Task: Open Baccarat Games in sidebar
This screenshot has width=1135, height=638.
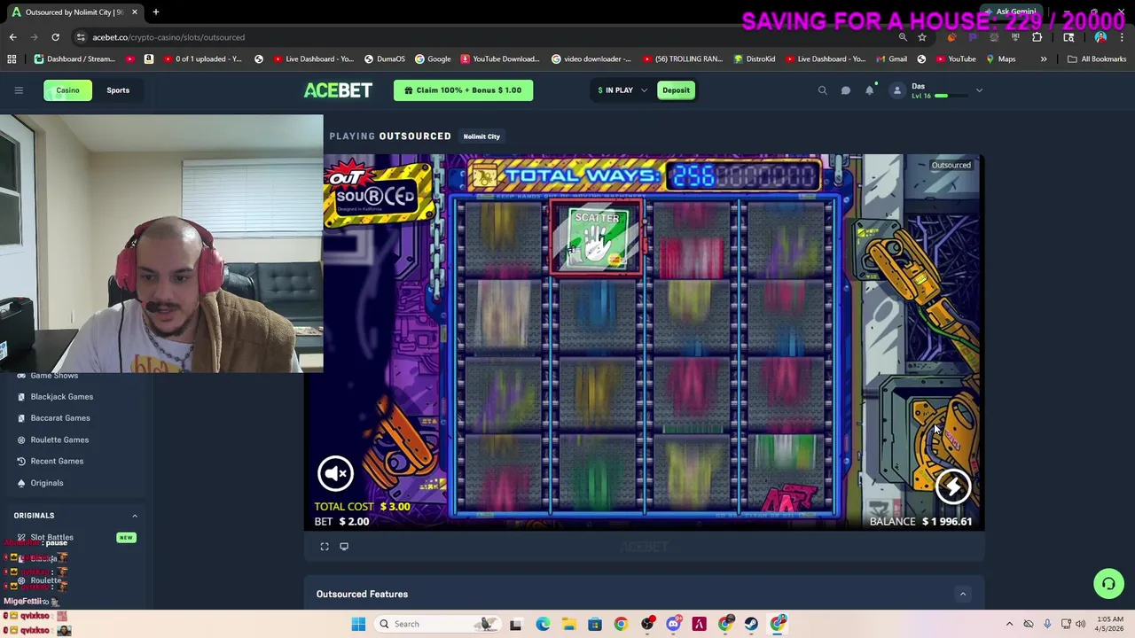Action: click(x=59, y=418)
